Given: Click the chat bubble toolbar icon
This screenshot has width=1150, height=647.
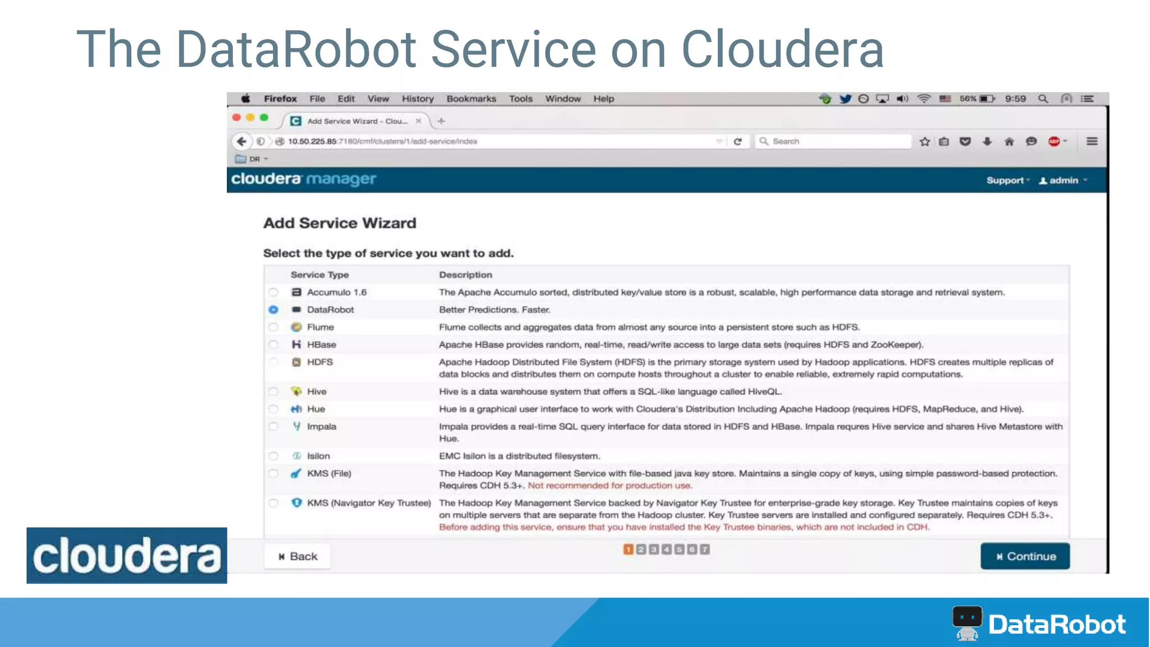Looking at the screenshot, I should point(1031,142).
